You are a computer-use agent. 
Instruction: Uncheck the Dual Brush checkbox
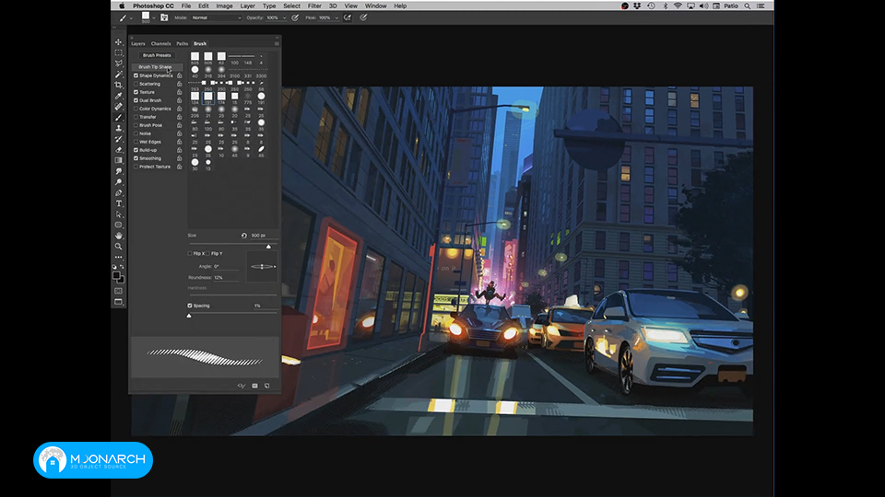[136, 100]
